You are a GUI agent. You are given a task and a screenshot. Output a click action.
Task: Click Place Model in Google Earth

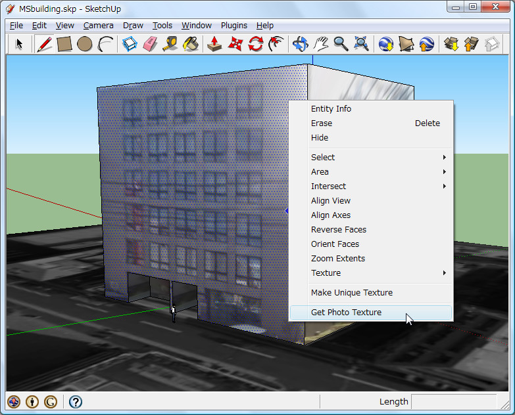click(426, 44)
